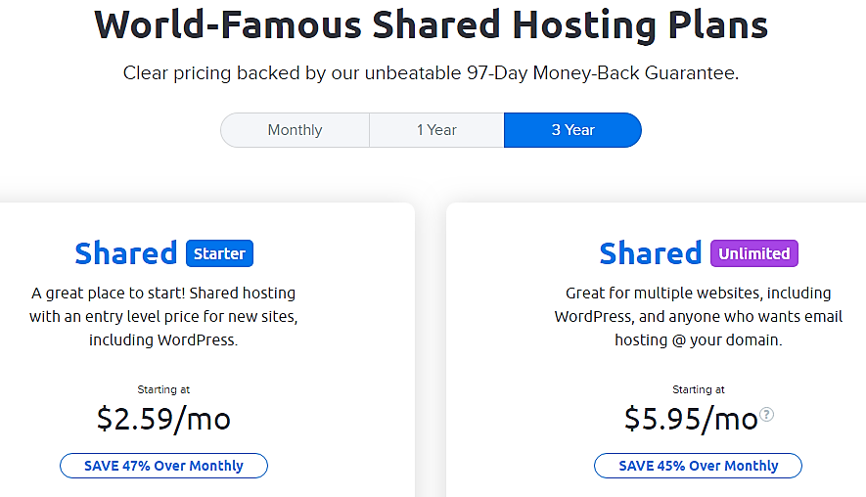The image size is (866, 497).
Task: Click the purple Unlimited badge
Action: coord(754,253)
